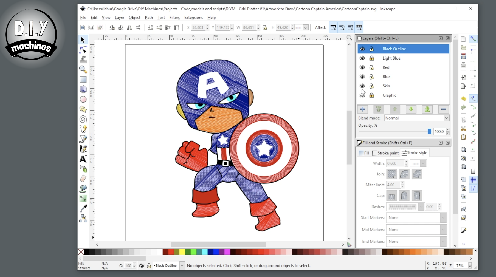Open the stroke width unit dropdown
Screen dimensions: 496x277
[418, 163]
